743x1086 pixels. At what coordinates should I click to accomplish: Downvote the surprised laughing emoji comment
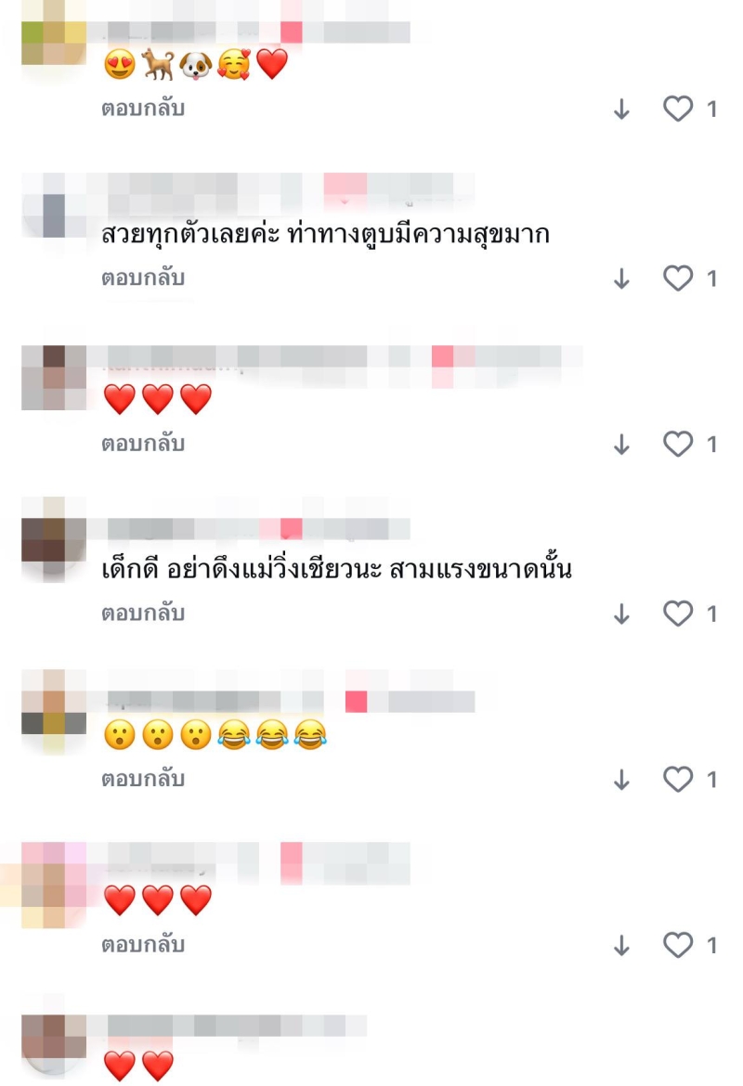pyautogui.click(x=621, y=779)
